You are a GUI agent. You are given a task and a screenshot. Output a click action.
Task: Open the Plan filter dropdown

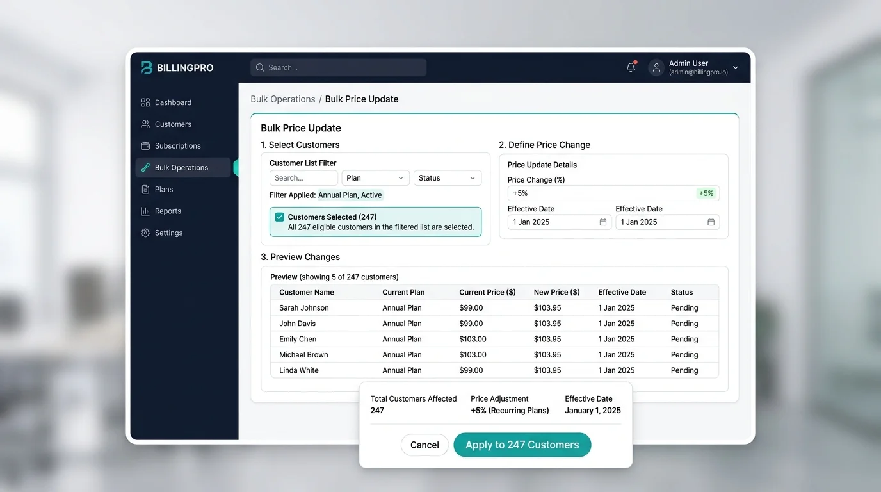click(x=375, y=177)
